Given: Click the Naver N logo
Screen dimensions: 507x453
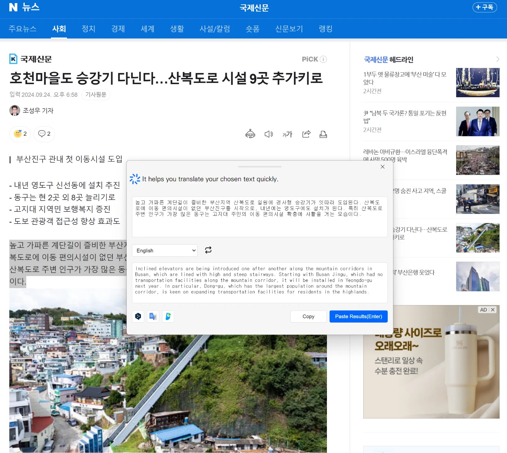Looking at the screenshot, I should click(x=13, y=7).
